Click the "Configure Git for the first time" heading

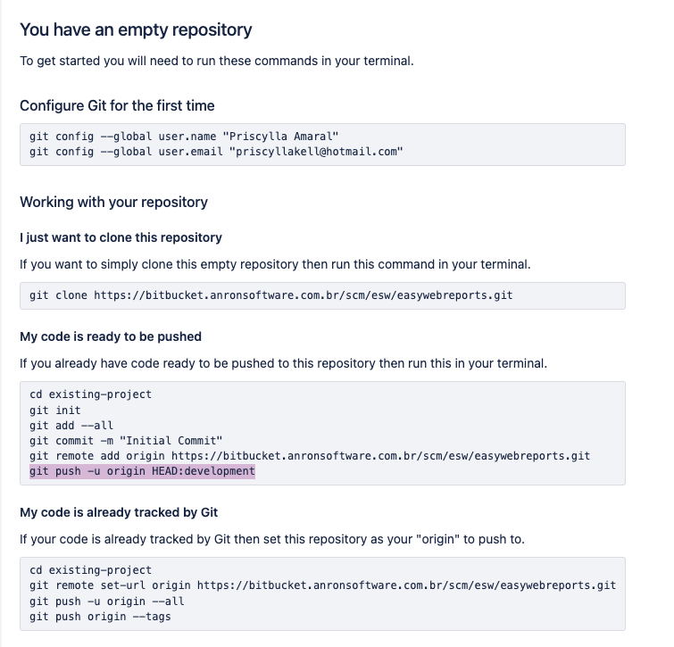[117, 105]
